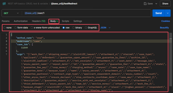Viewport: 173px width, 93px height.
Task: Click the value 11849 in editor
Action: point(24,48)
